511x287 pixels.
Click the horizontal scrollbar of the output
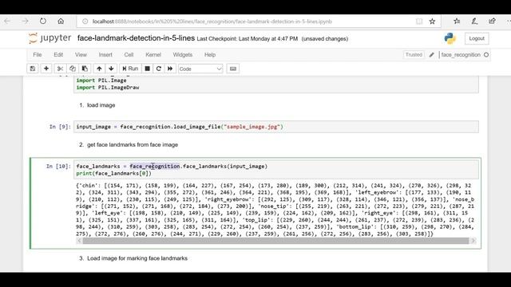pos(275,241)
